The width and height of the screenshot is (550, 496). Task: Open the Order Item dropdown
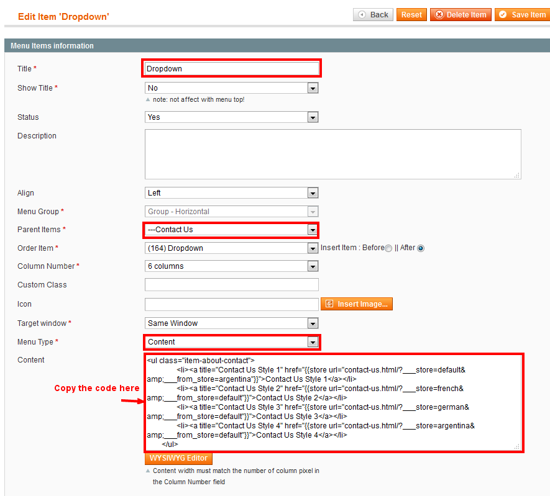232,248
